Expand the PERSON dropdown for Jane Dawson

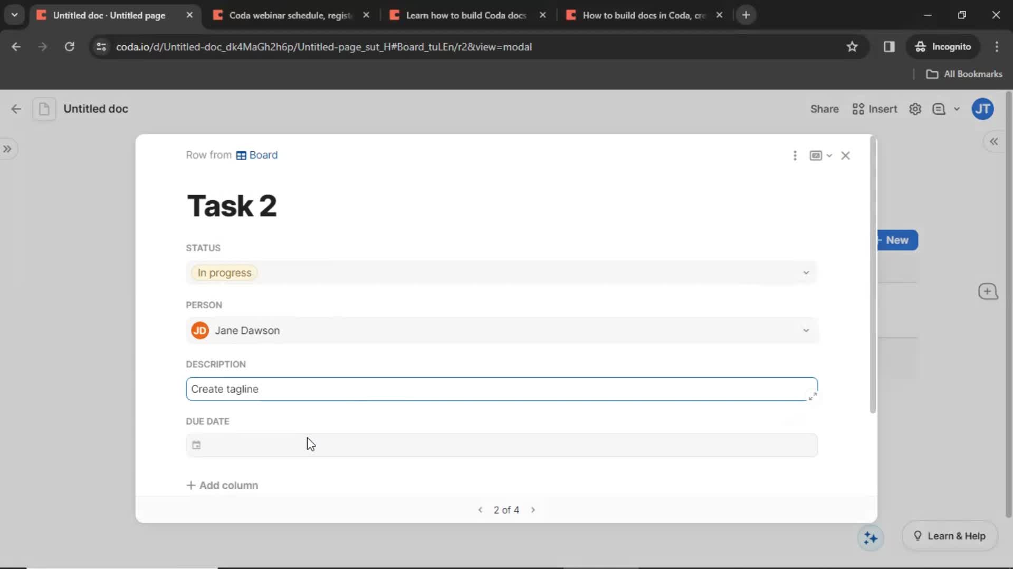[806, 330]
